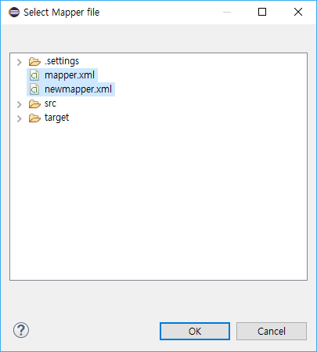Close the Select Mapper file dialog
The image size is (317, 352).
pyautogui.click(x=298, y=12)
